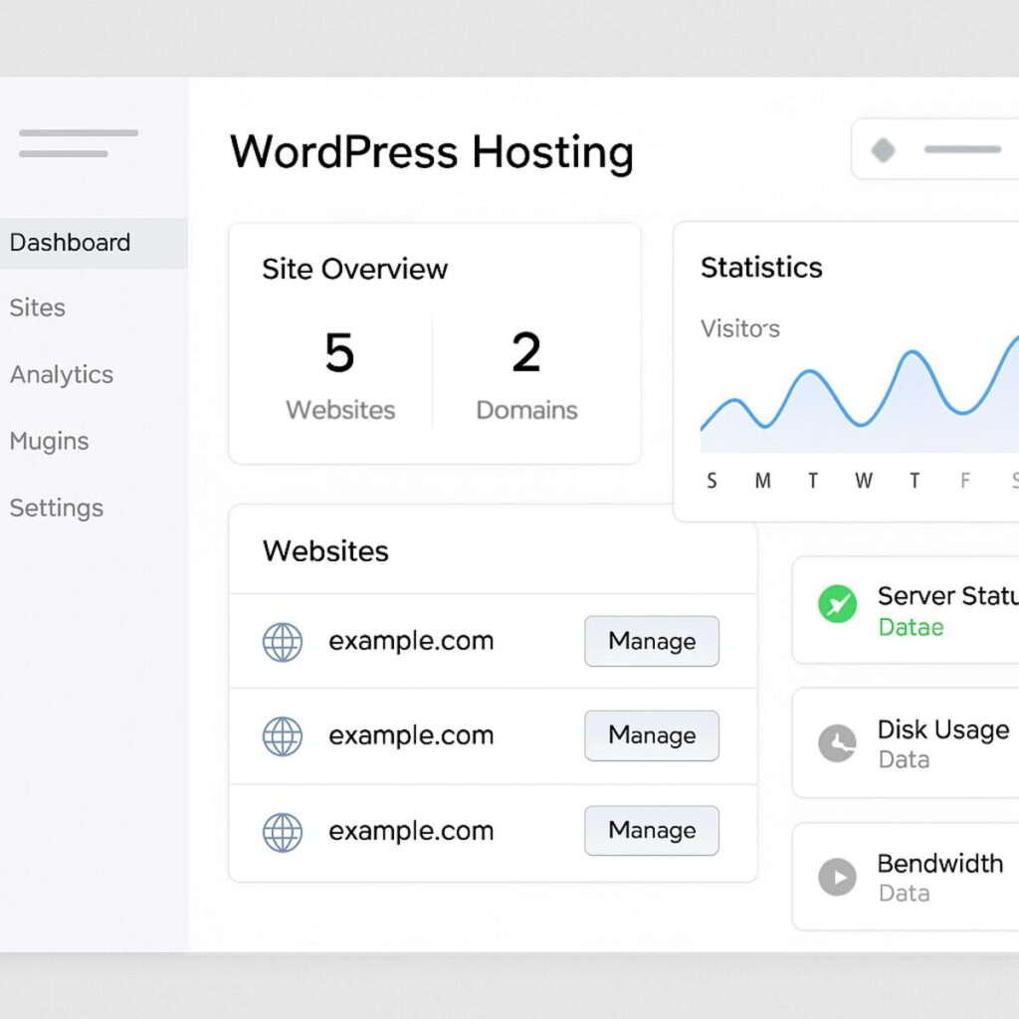Click the Bendwidth play icon

coord(836,878)
